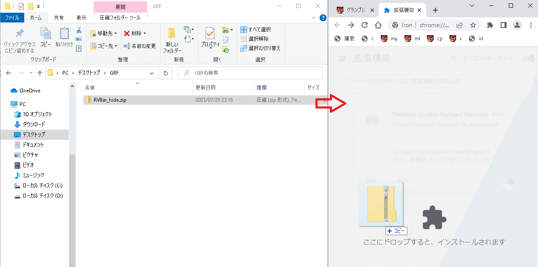
Task: Open new browser tab with plus button
Action: click(x=435, y=10)
